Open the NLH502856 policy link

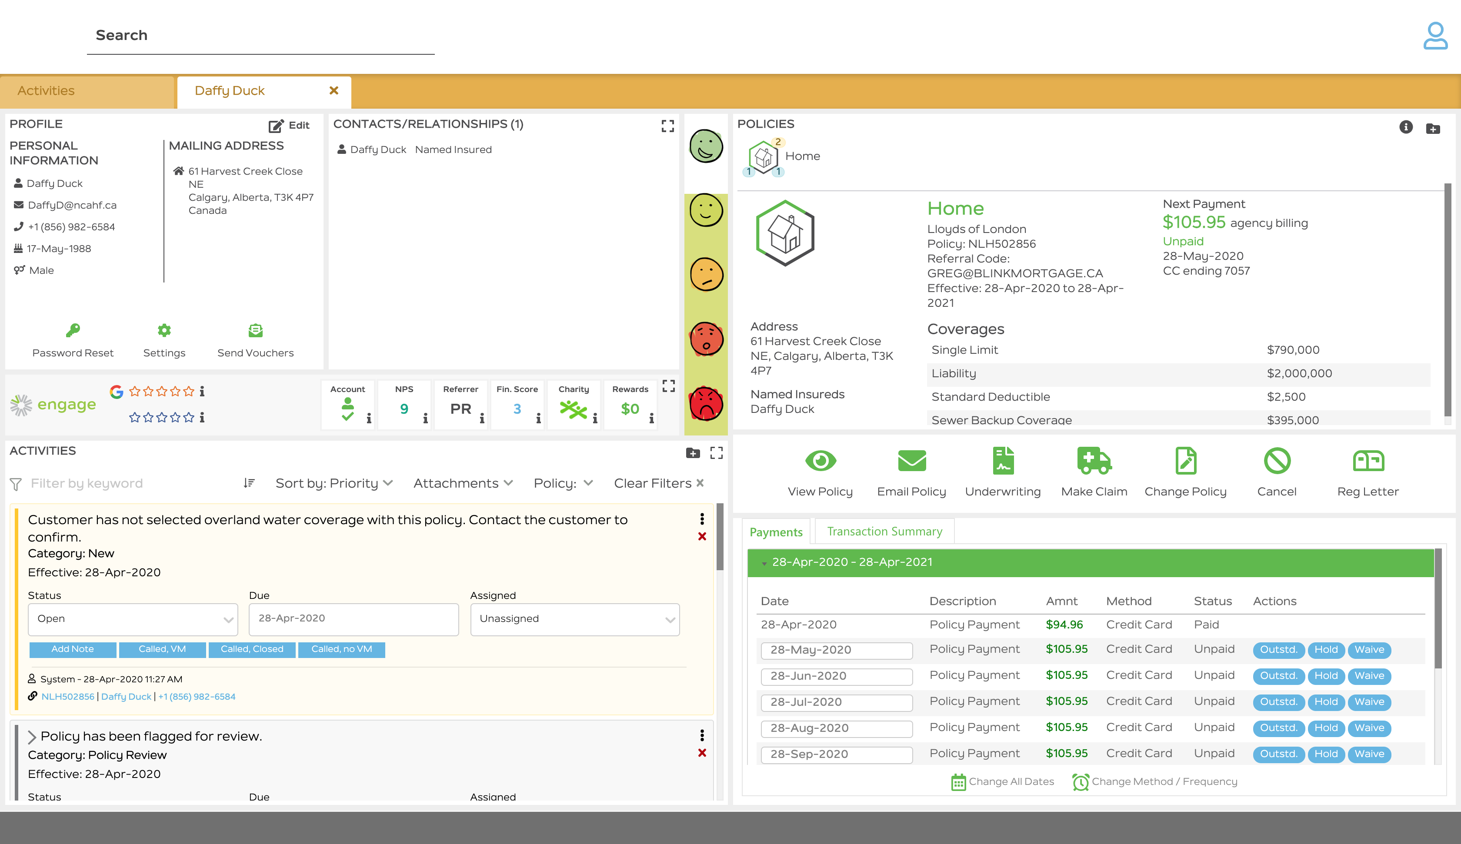[x=67, y=697]
